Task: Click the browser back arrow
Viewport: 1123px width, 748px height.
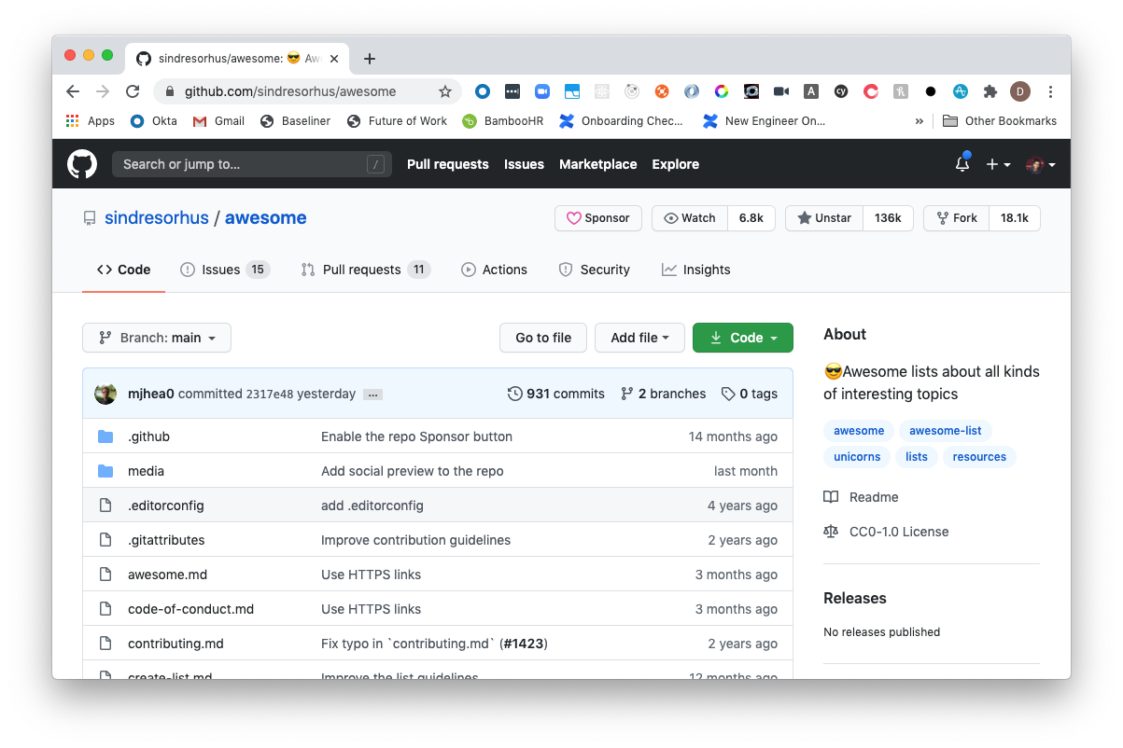Action: [73, 91]
